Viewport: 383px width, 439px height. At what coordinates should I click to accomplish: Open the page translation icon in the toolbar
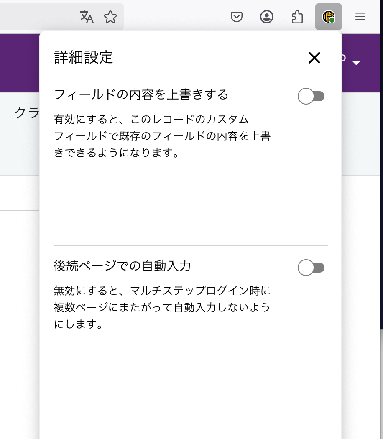86,17
